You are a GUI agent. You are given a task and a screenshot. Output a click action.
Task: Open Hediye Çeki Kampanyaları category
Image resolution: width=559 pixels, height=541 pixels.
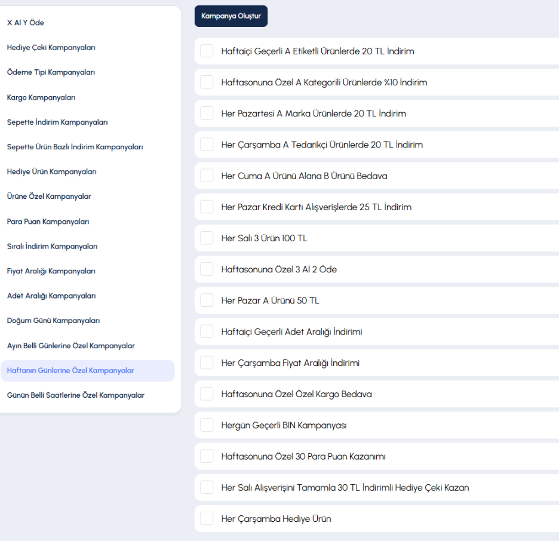(x=51, y=47)
